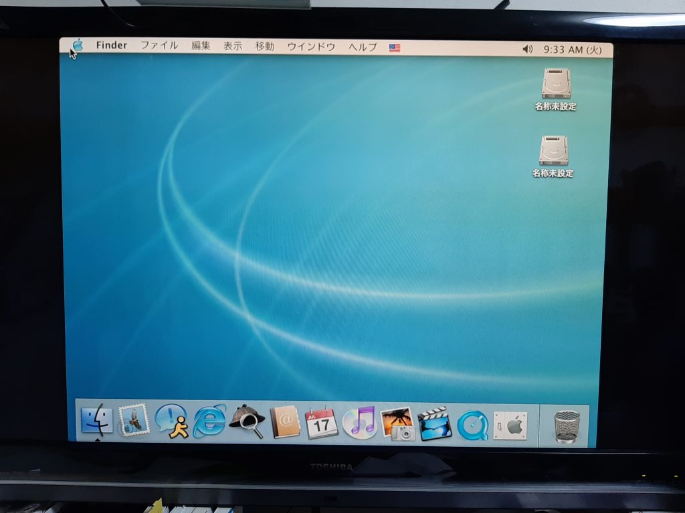
Task: Open the 編集 menu
Action: coord(201,45)
